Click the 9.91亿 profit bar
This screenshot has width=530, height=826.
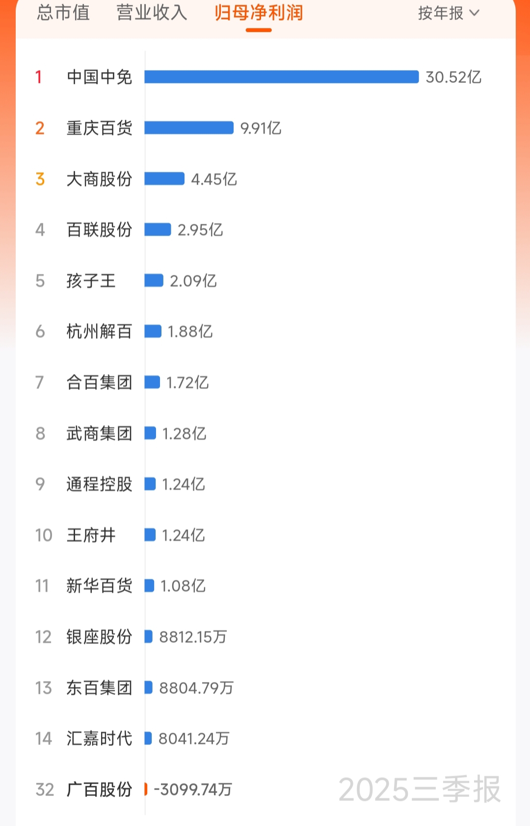click(189, 128)
